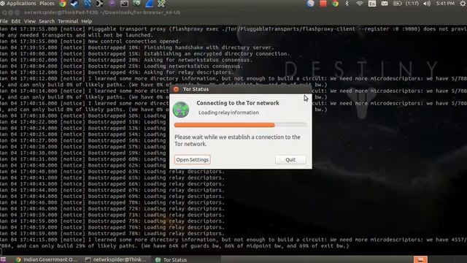This screenshot has width=467, height=263.
Task: Click the Tor Status dialog title bar
Action: (241, 89)
